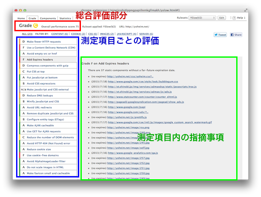The image size is (261, 197).
Task: Filter by COOKIE (2)
Action: coord(78,34)
